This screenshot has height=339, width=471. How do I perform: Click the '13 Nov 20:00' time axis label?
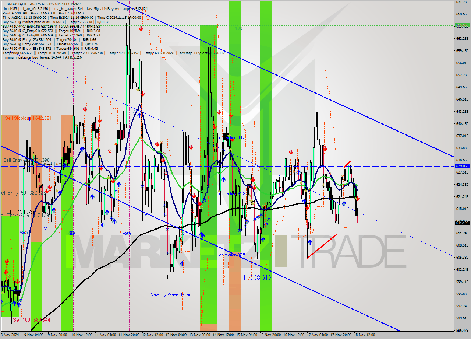[199, 335]
